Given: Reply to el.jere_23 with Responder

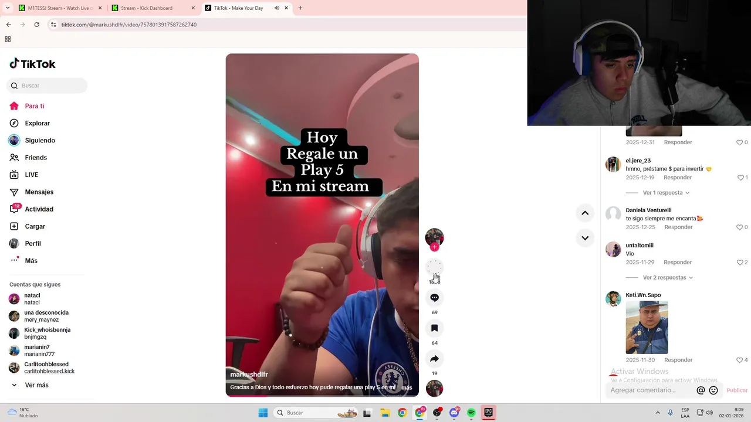Looking at the screenshot, I should tap(678, 178).
